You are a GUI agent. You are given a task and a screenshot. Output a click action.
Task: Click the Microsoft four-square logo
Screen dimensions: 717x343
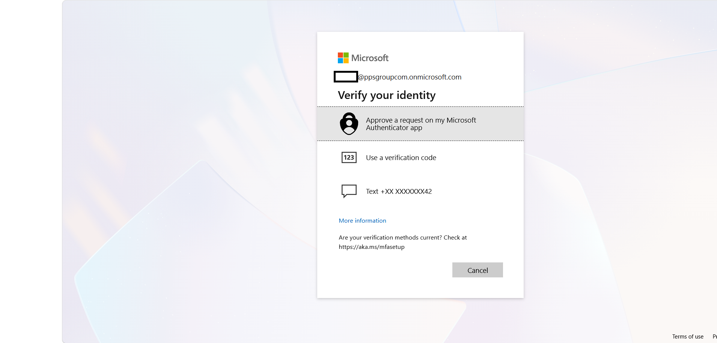[x=343, y=58]
